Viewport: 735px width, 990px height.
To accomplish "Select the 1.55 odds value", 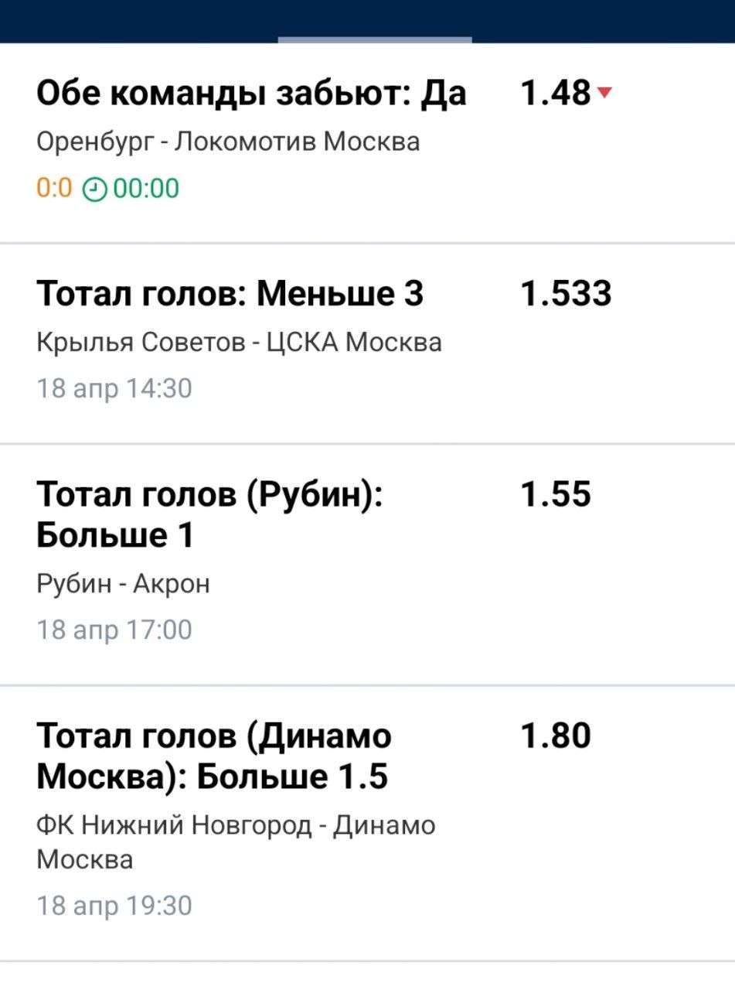I will (556, 494).
